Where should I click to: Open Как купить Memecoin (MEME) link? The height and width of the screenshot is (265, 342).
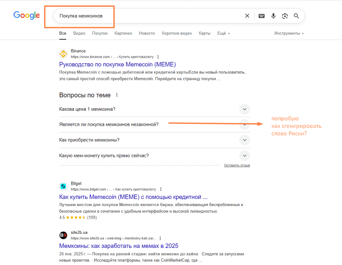coord(133,197)
